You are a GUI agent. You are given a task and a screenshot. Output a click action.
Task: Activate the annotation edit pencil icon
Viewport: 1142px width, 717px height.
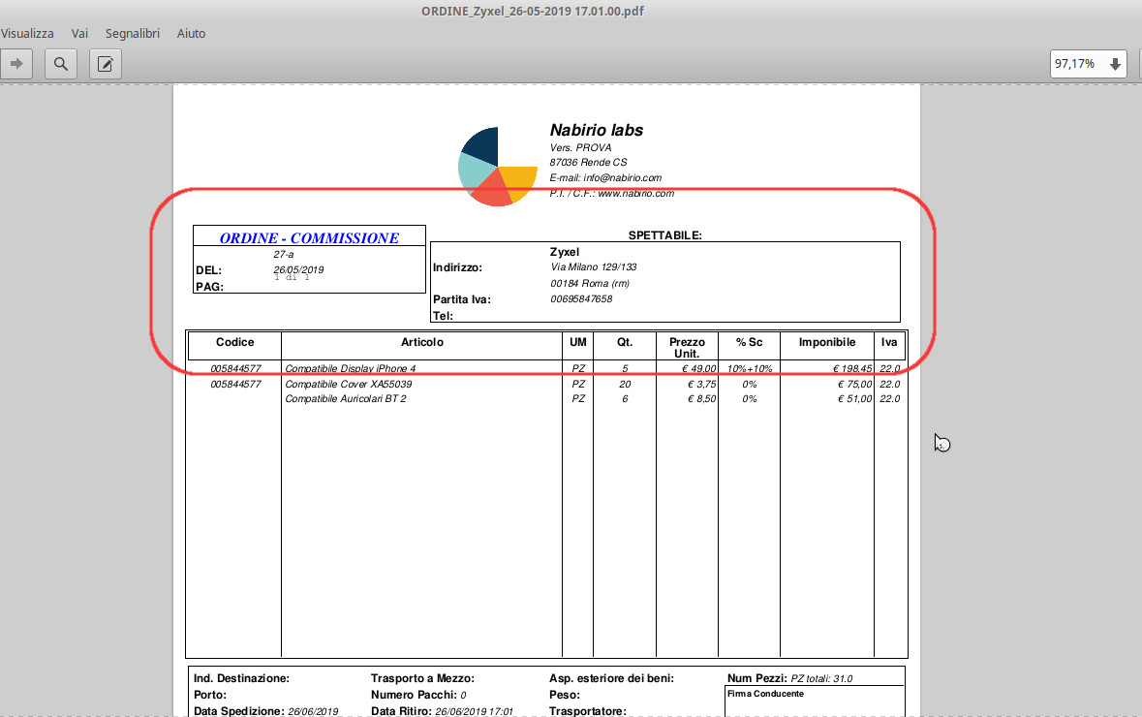click(x=106, y=64)
